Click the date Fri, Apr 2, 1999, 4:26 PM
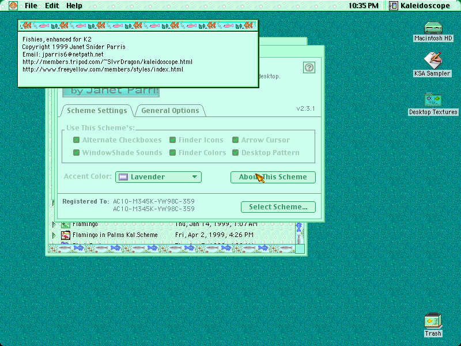 pyautogui.click(x=214, y=235)
